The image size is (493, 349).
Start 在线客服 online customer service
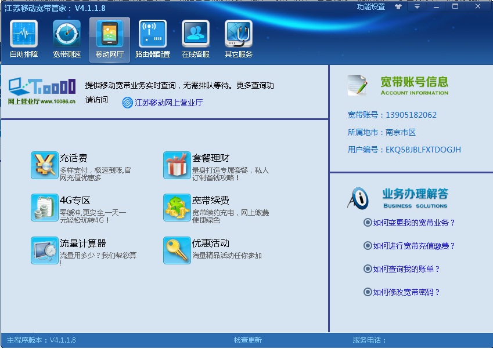[195, 38]
